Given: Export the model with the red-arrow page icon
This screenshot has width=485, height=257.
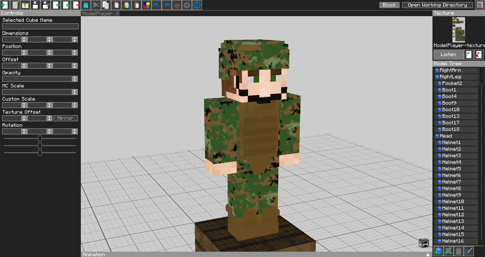Looking at the screenshot, I should click(76, 5).
